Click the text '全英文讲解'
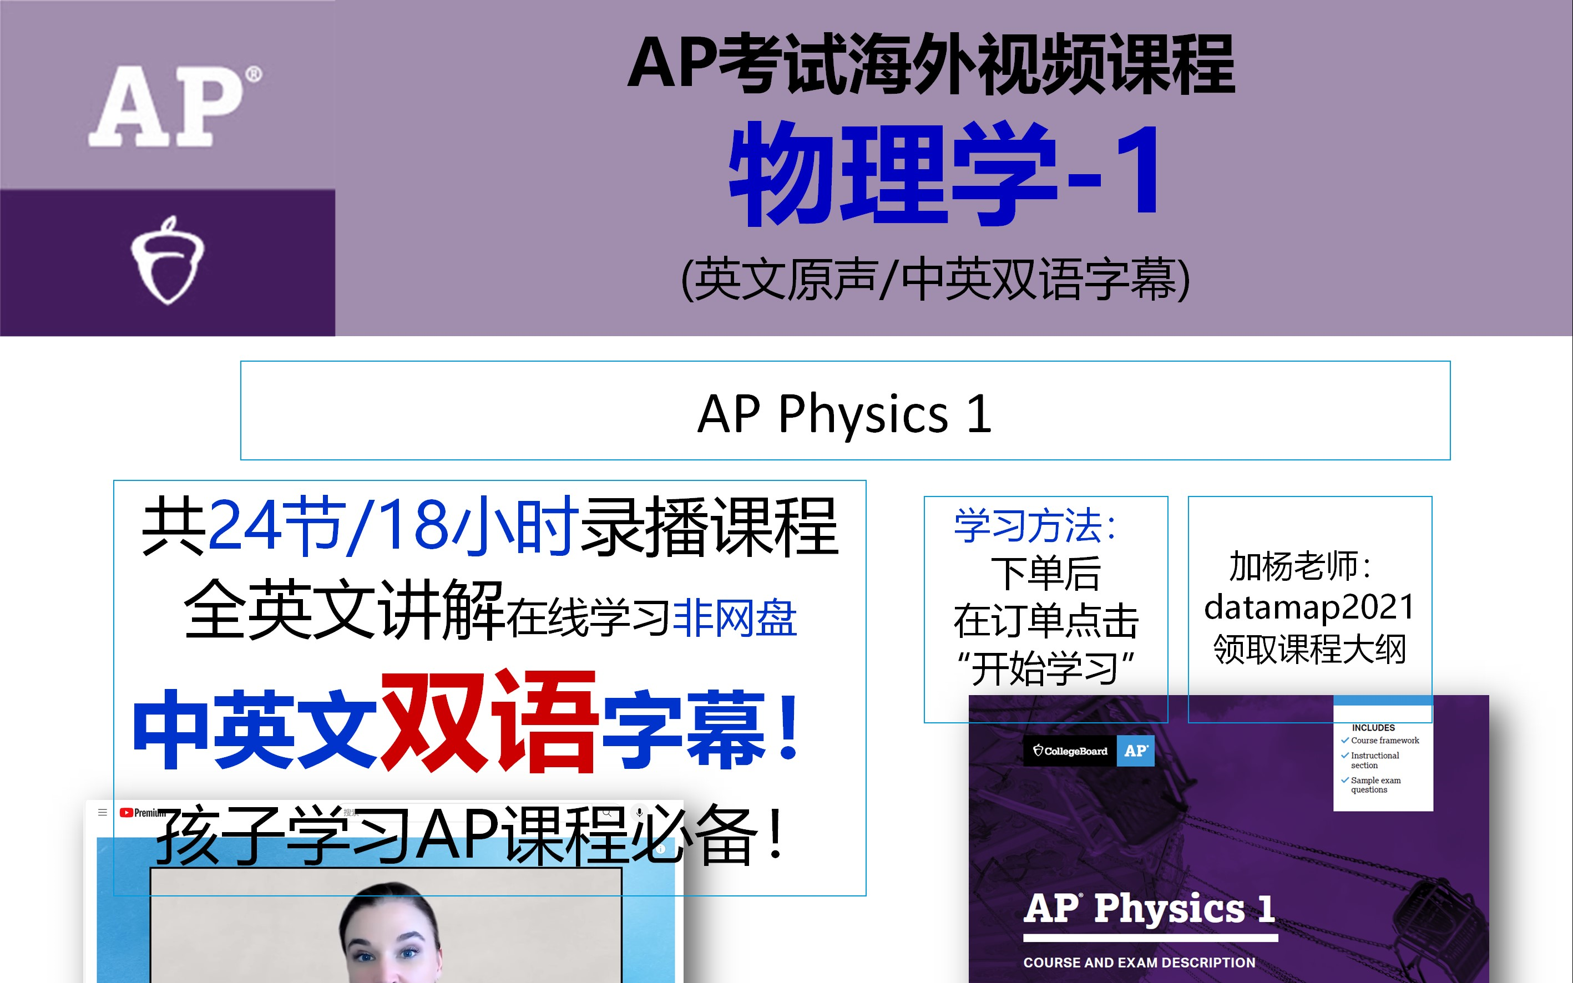1573x983 pixels. 344,609
